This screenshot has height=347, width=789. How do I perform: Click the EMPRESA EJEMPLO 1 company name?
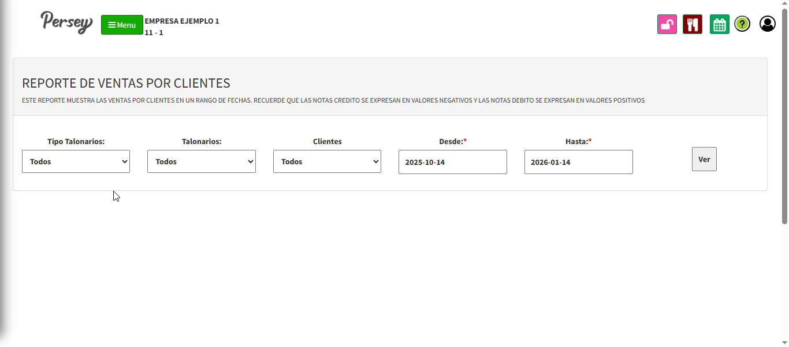point(182,21)
